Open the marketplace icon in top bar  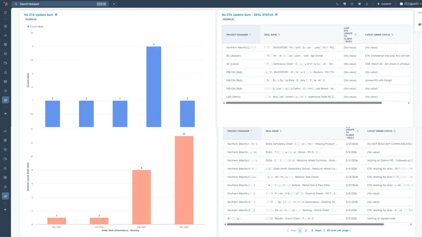click(345, 4)
